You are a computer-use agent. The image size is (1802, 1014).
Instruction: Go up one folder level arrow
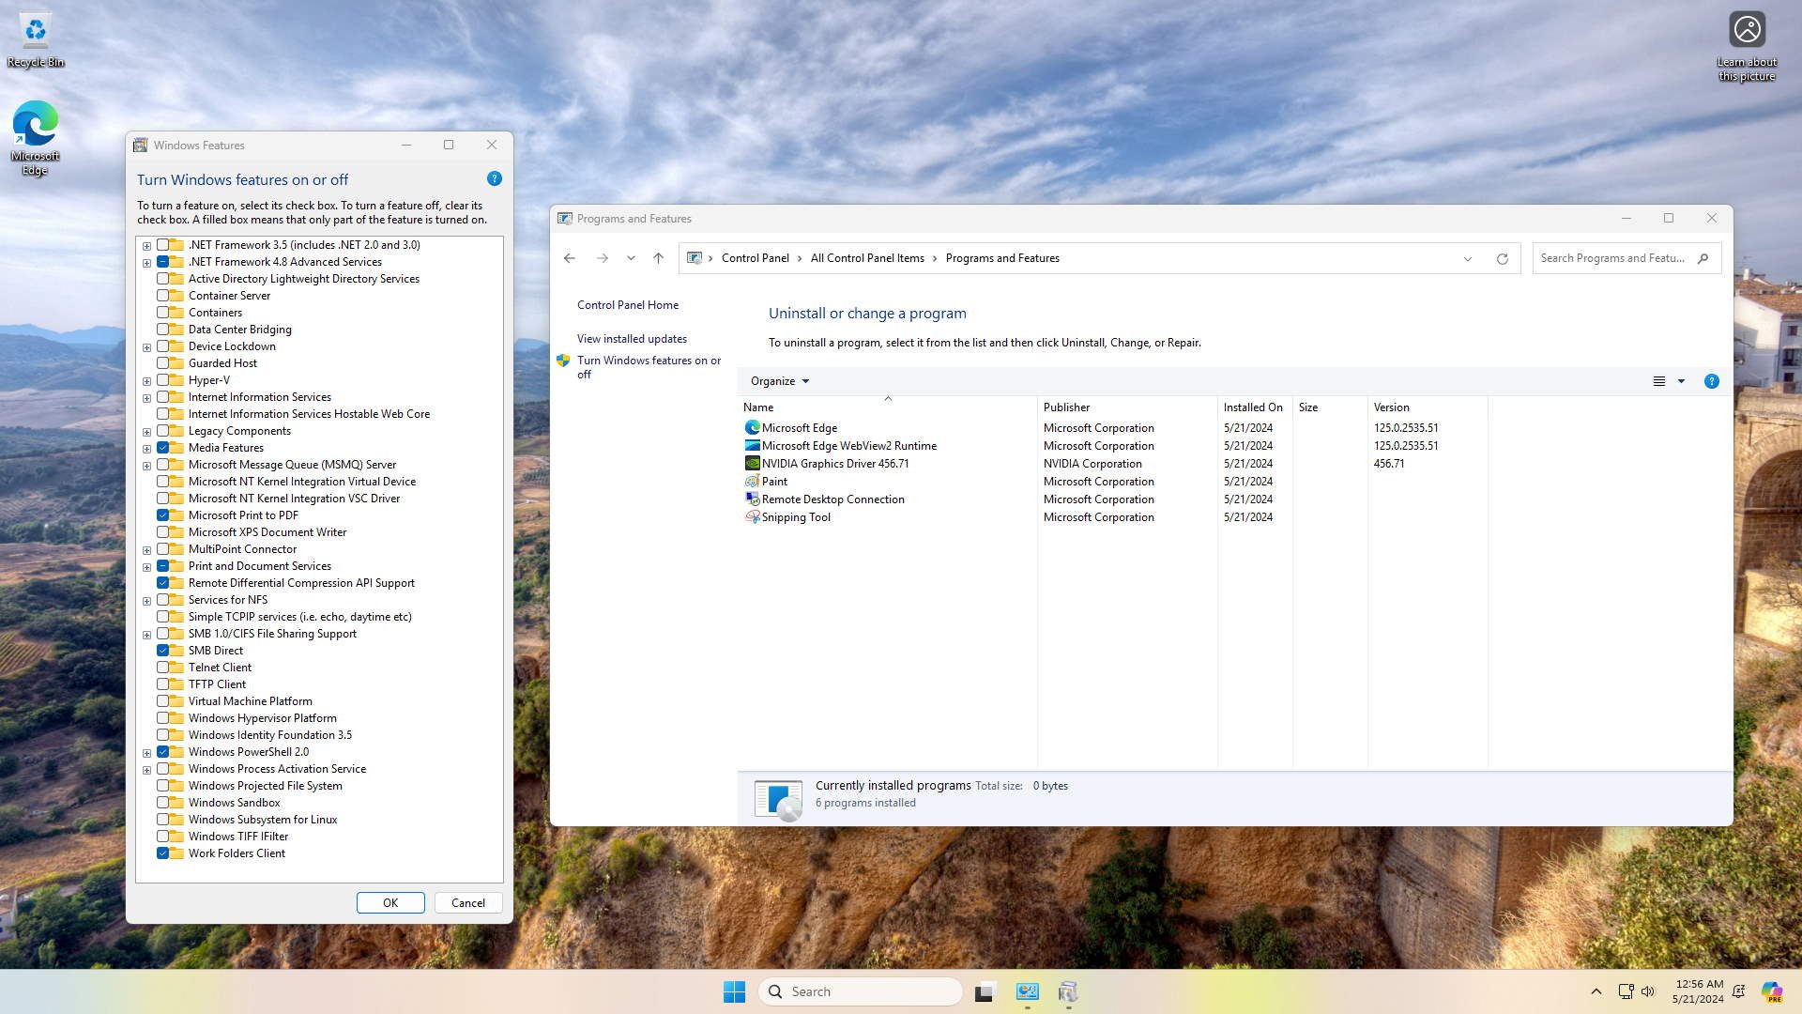click(x=658, y=258)
